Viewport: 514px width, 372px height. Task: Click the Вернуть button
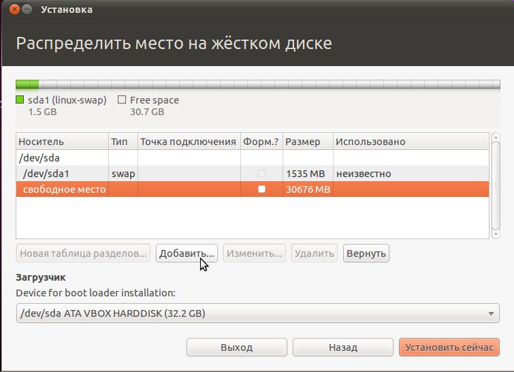coord(366,253)
